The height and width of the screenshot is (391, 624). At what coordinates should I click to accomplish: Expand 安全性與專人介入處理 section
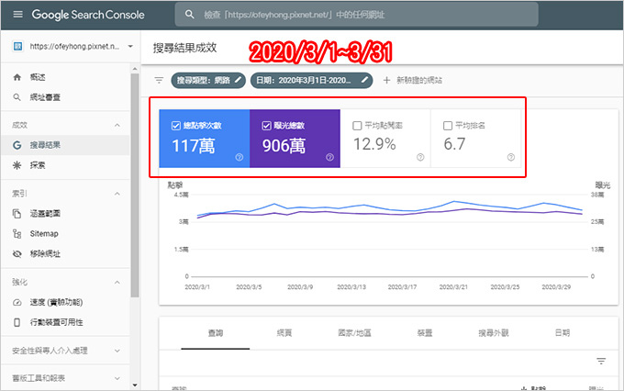pyautogui.click(x=117, y=351)
